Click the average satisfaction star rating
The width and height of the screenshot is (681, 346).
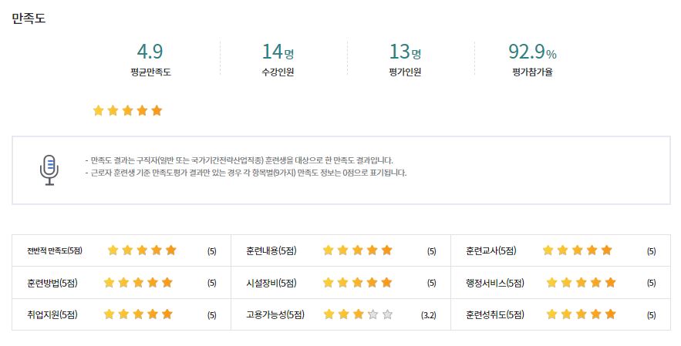tap(127, 110)
